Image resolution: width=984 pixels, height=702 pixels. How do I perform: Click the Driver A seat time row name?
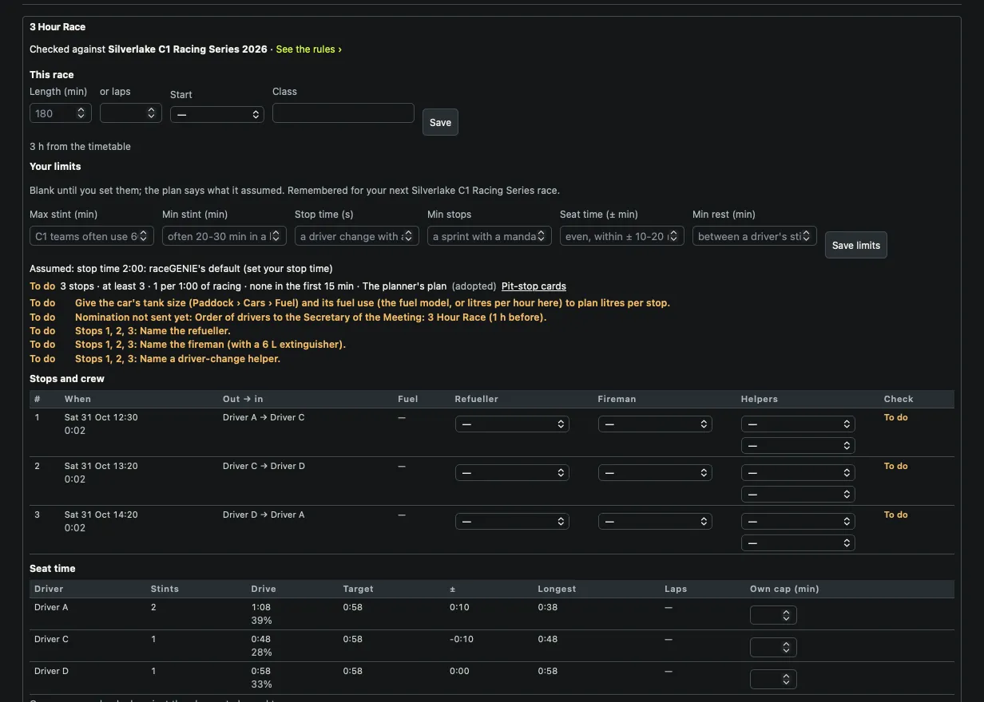click(x=51, y=607)
